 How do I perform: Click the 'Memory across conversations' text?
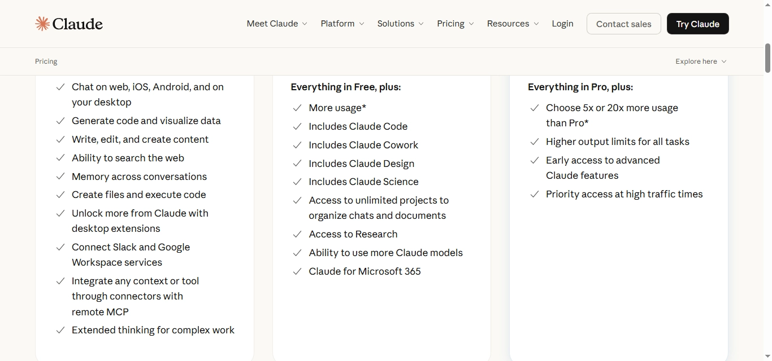click(x=140, y=177)
